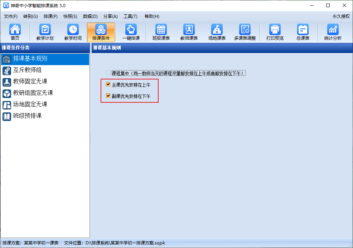Select 教研组固定无课 in the category list
The image size is (353, 248).
pyautogui.click(x=45, y=93)
